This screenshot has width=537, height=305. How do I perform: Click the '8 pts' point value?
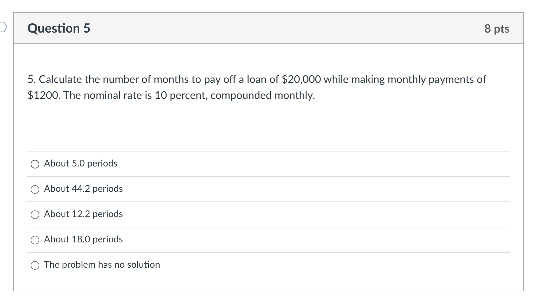click(497, 29)
